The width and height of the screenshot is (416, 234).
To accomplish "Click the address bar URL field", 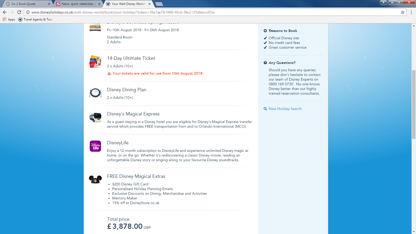I will (x=215, y=12).
